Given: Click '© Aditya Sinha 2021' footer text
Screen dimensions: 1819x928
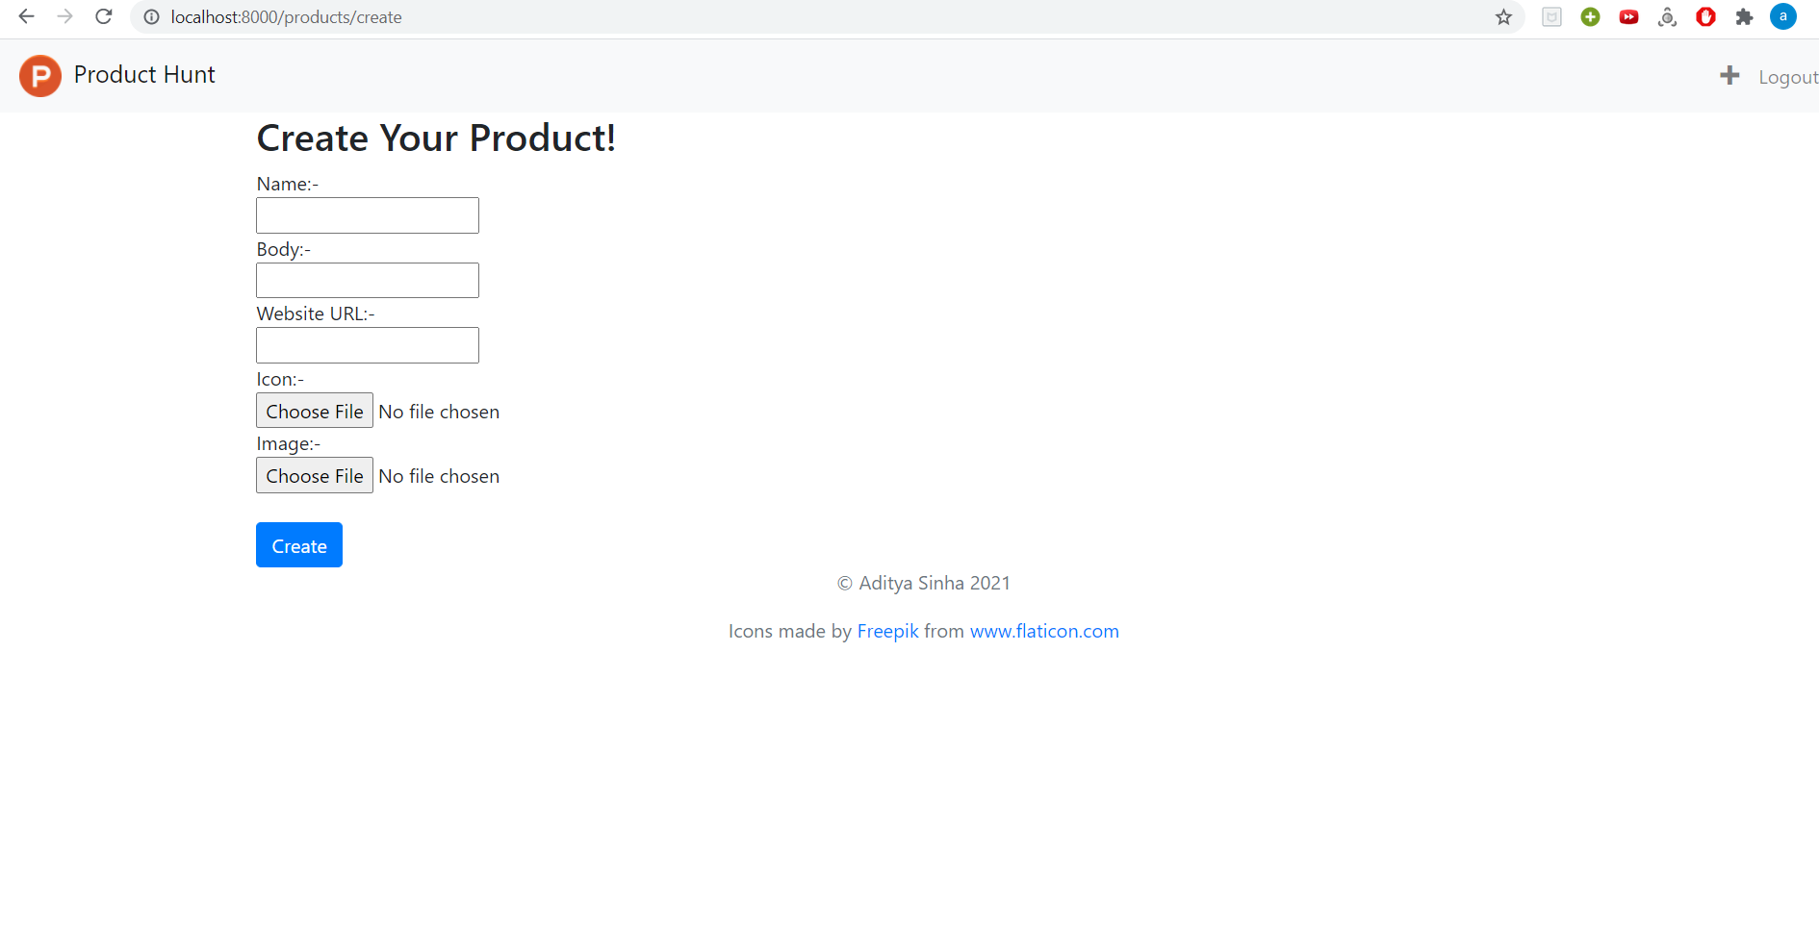Looking at the screenshot, I should [x=924, y=583].
